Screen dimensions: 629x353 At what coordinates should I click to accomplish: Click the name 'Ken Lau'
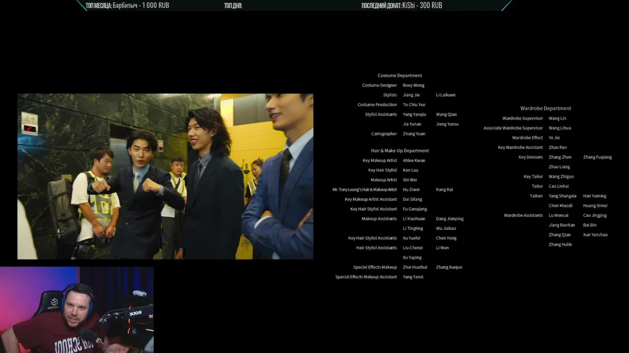coord(410,170)
